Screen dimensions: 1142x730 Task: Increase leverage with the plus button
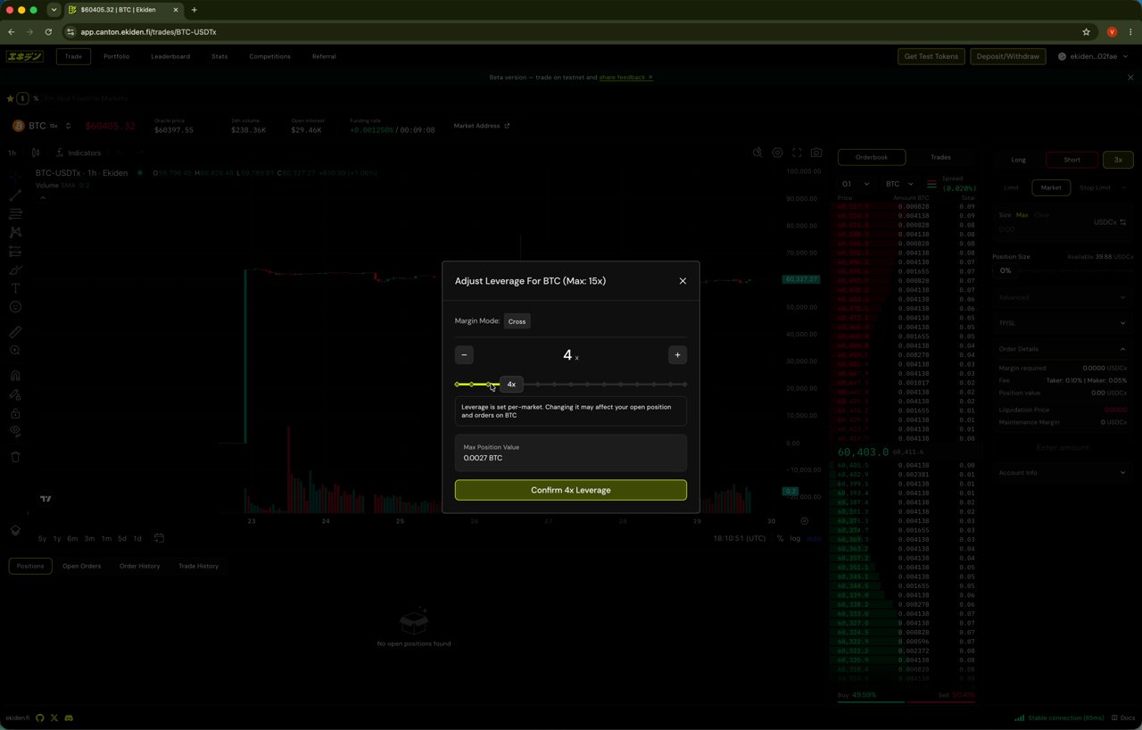pos(677,355)
